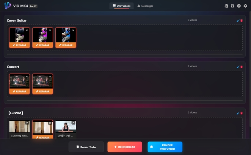Image resolution: width=251 pixels, height=155 pixels.
Task: Select the 【声優・小倉 video thumbnail
Action: pyautogui.click(x=66, y=127)
